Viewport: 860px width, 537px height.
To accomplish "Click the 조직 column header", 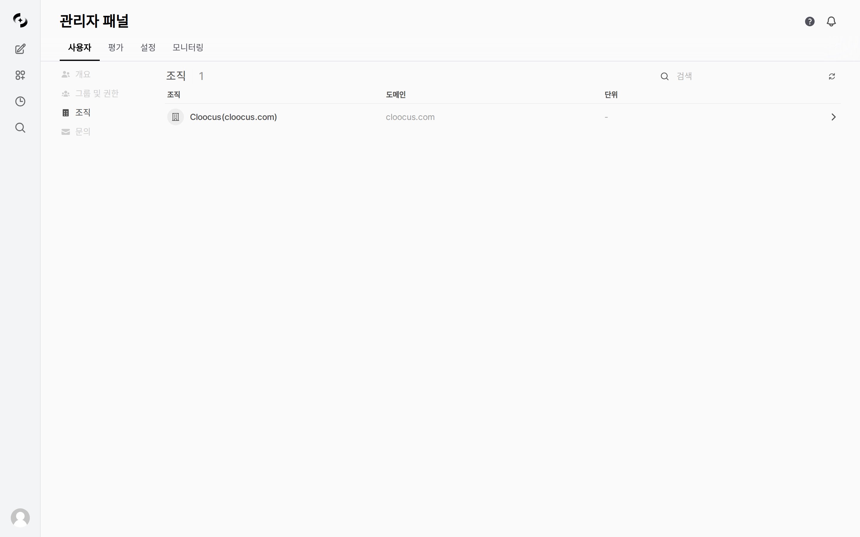I will tap(173, 95).
